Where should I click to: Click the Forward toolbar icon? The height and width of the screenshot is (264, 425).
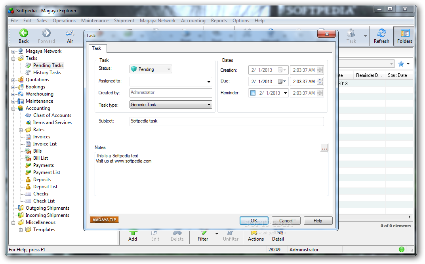tap(46, 36)
